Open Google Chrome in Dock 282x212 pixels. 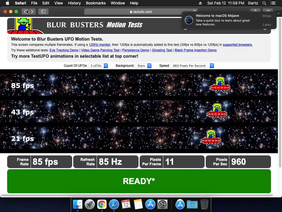[x=102, y=205]
